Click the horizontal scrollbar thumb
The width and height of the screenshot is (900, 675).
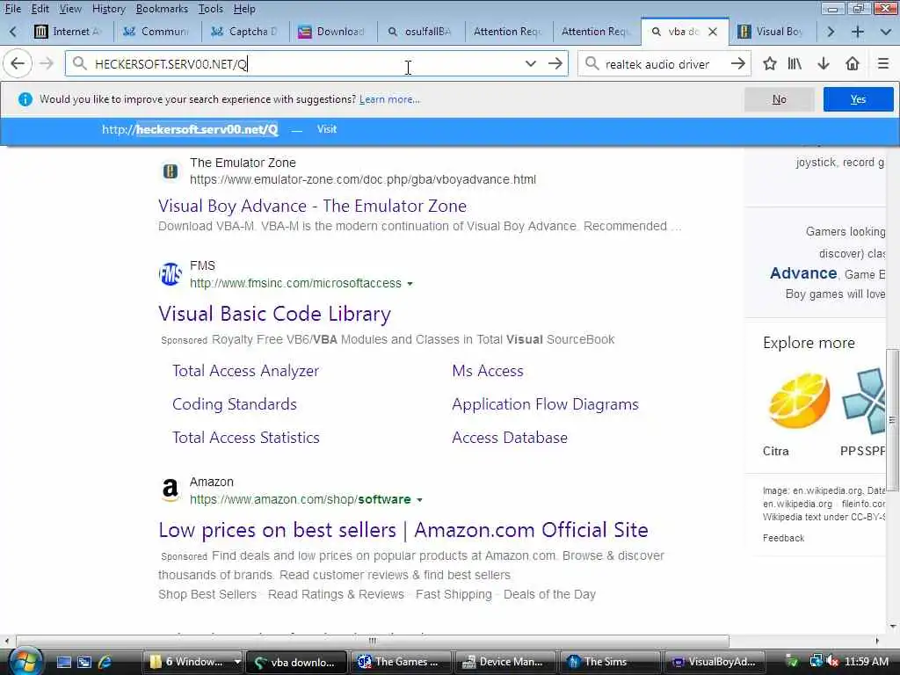[x=373, y=641]
